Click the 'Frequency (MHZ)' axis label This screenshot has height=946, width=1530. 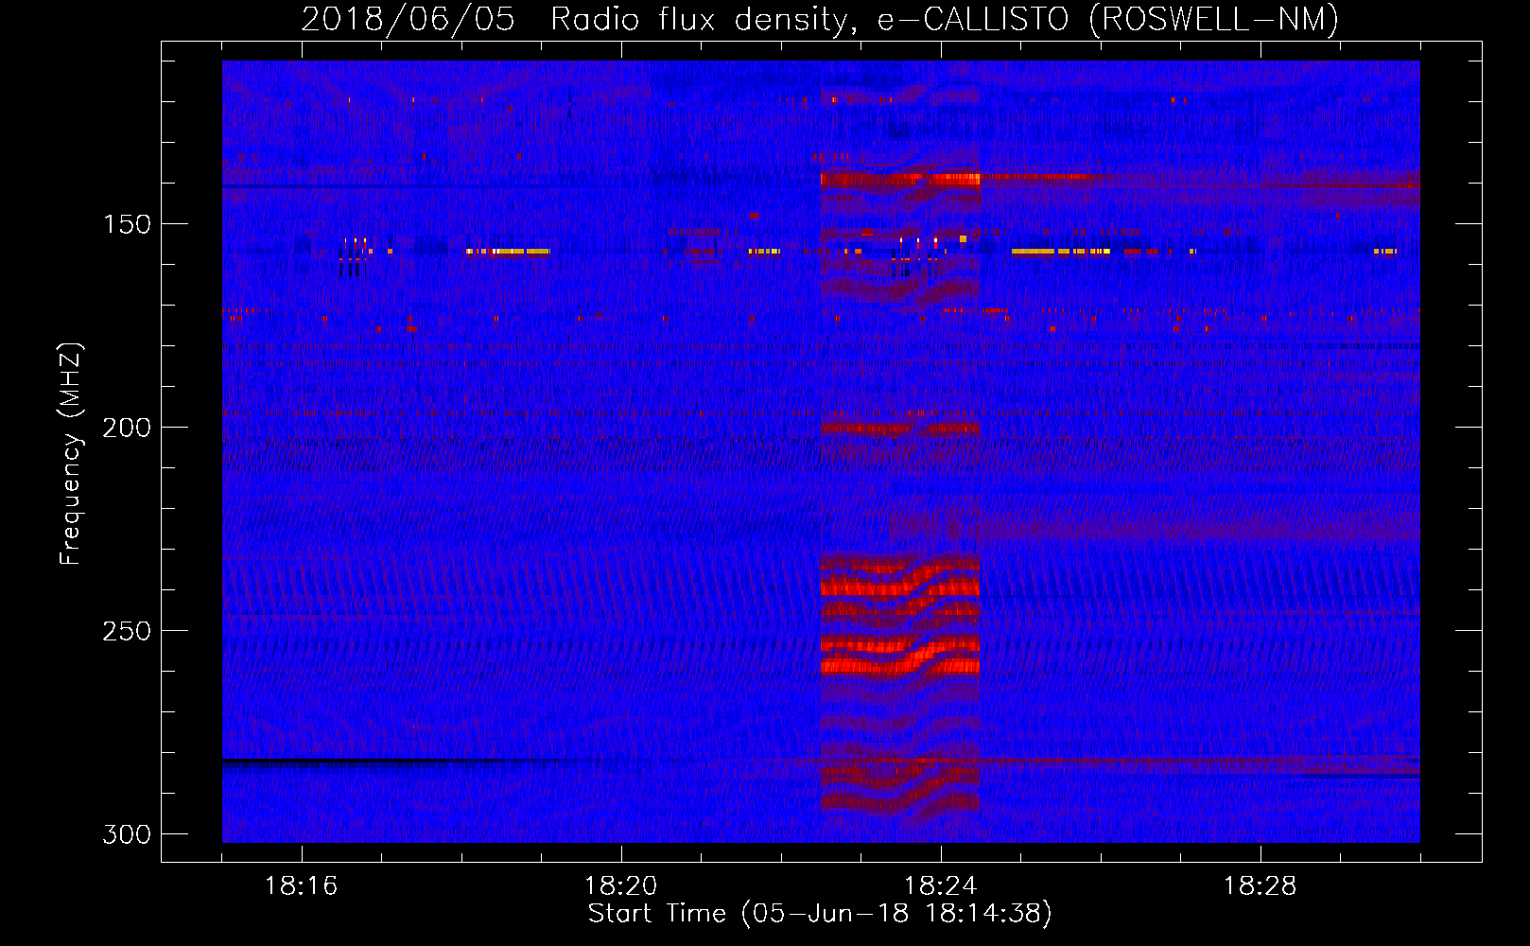click(x=71, y=454)
